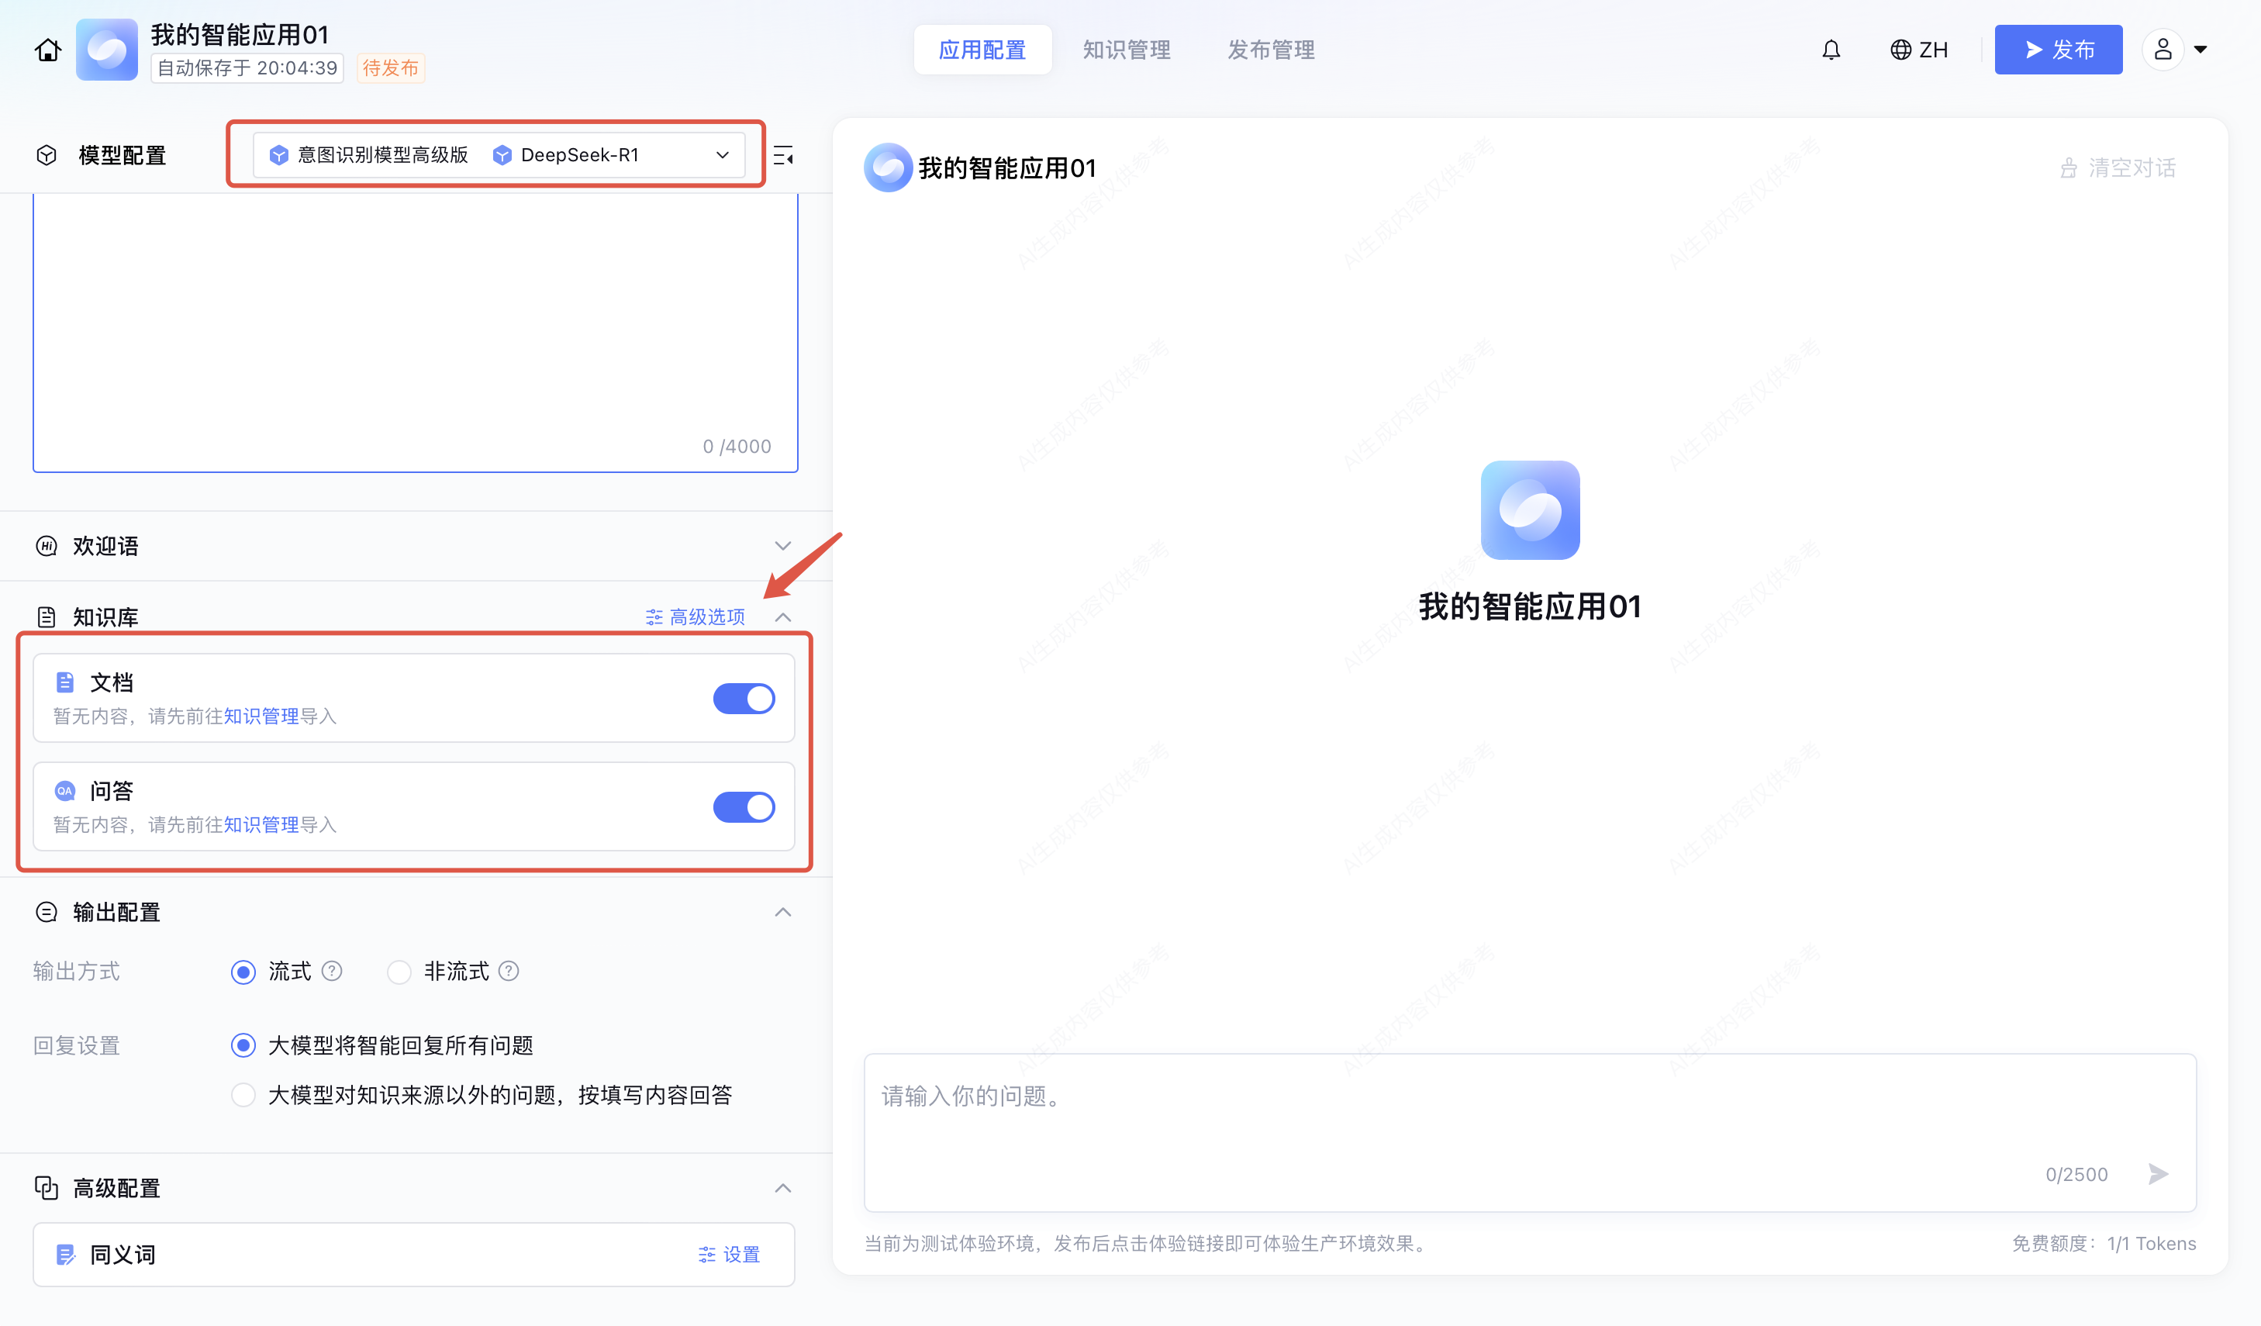
Task: Click the home icon
Action: tap(47, 50)
